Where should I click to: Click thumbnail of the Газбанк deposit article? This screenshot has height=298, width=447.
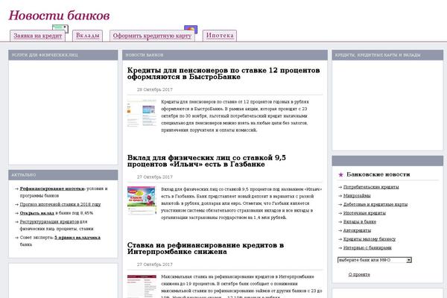[x=142, y=200]
